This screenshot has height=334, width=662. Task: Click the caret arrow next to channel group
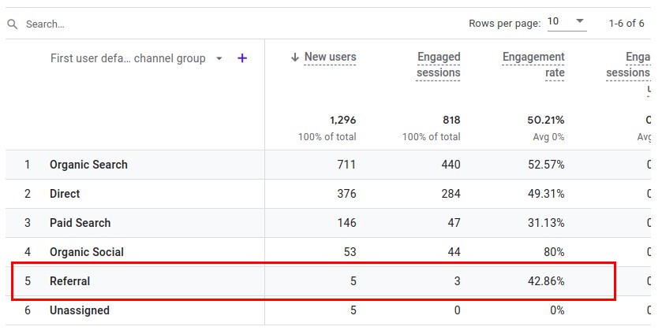coord(219,59)
